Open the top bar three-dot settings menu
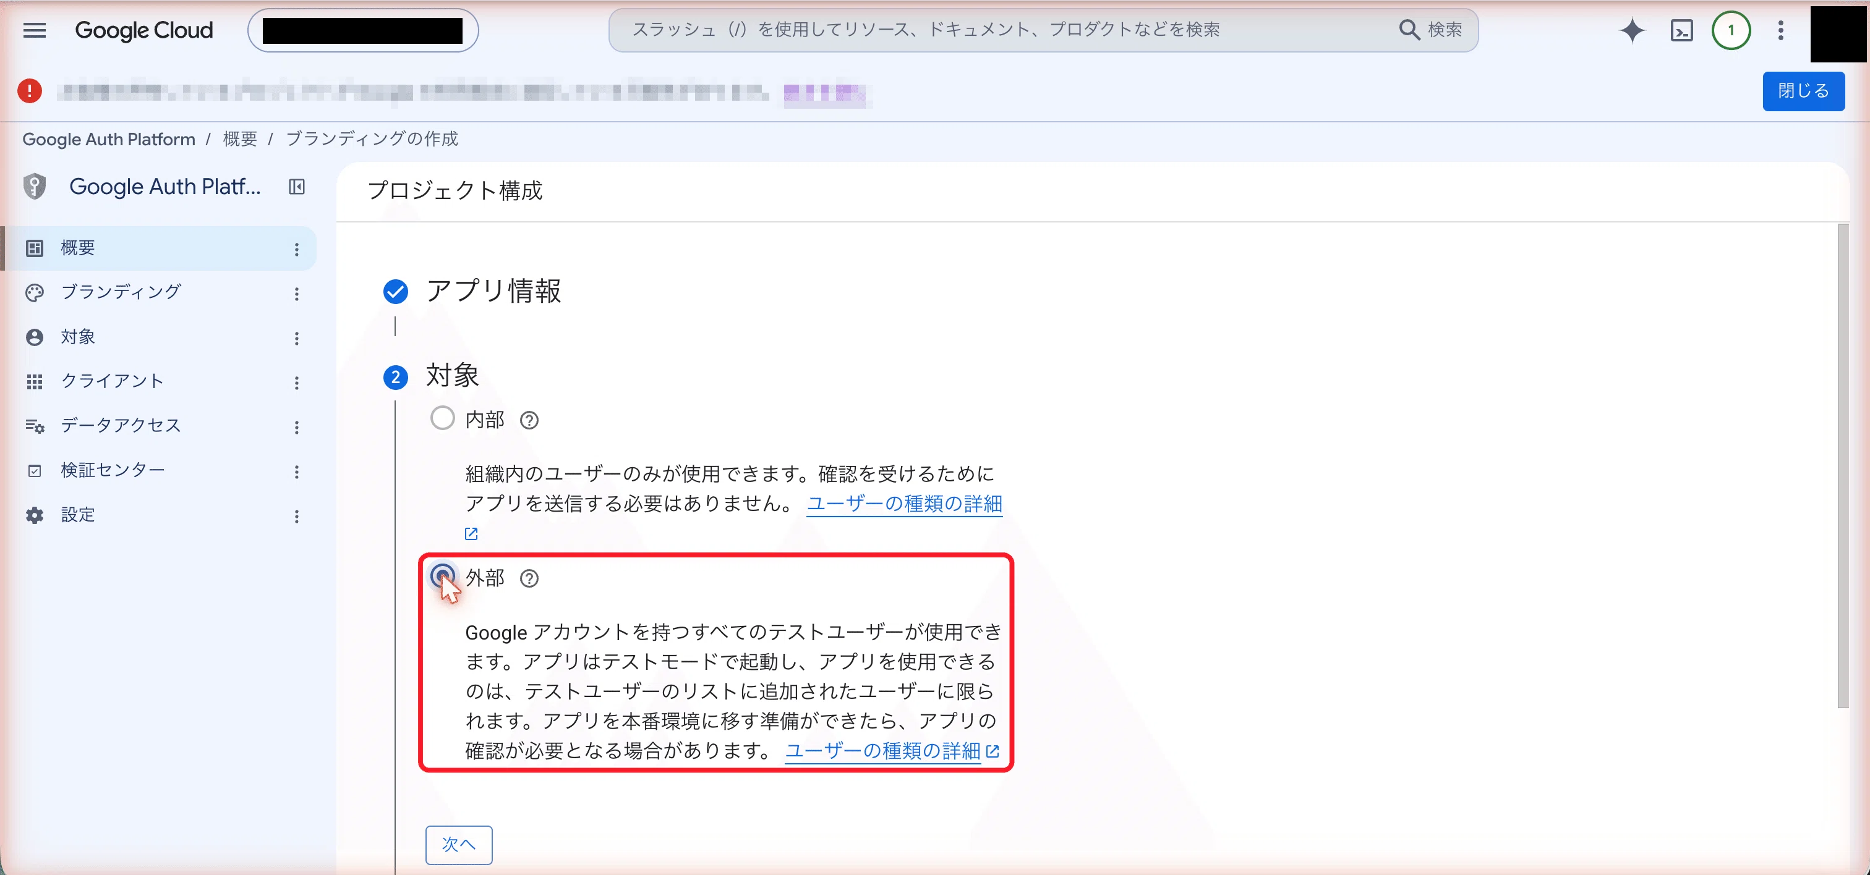The image size is (1870, 875). coord(1781,30)
